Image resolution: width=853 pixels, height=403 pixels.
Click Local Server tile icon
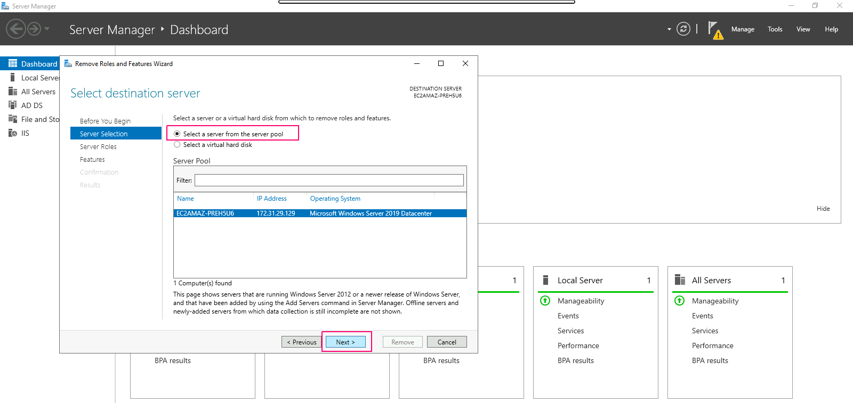pyautogui.click(x=545, y=280)
